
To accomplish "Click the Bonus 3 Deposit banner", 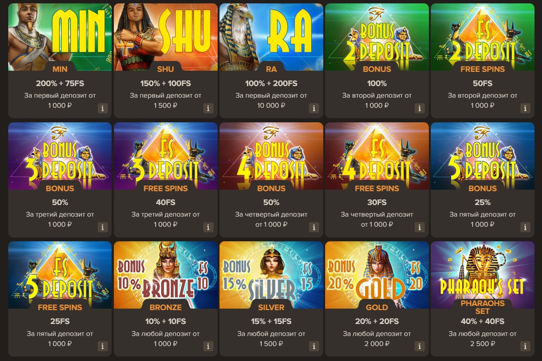I will [60, 156].
